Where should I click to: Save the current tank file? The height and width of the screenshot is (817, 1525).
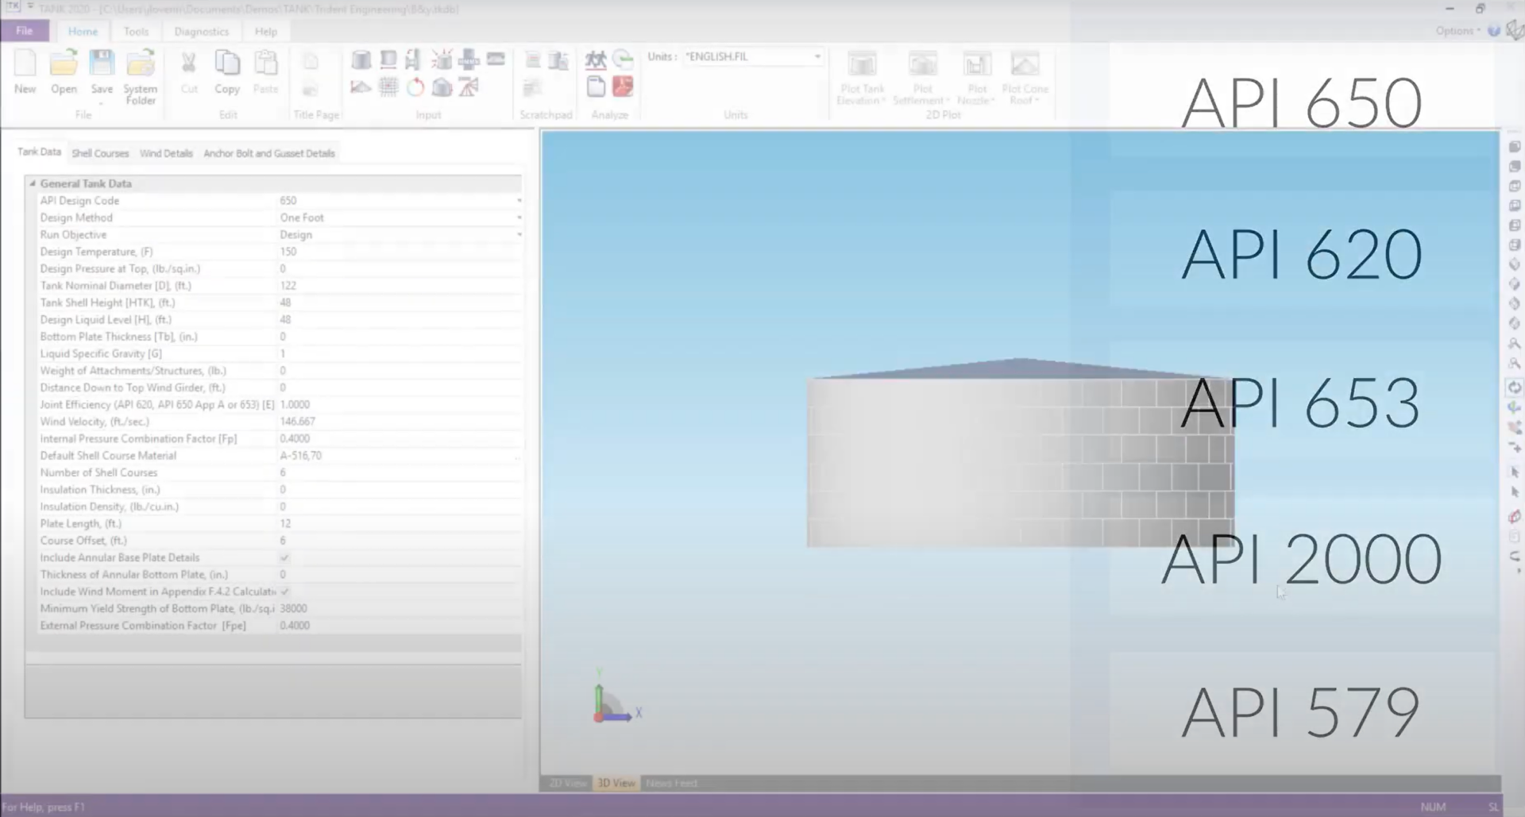tap(102, 72)
